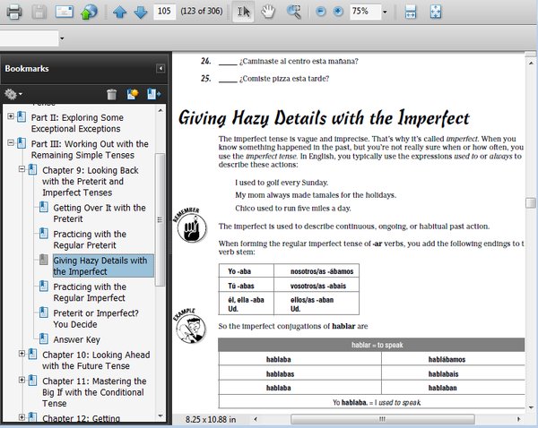Click the zoom in plus button
This screenshot has width=538, height=428.
coord(337,12)
